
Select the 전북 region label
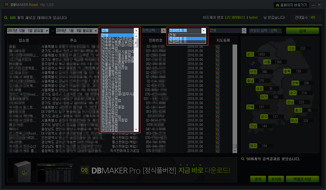tap(250, 107)
